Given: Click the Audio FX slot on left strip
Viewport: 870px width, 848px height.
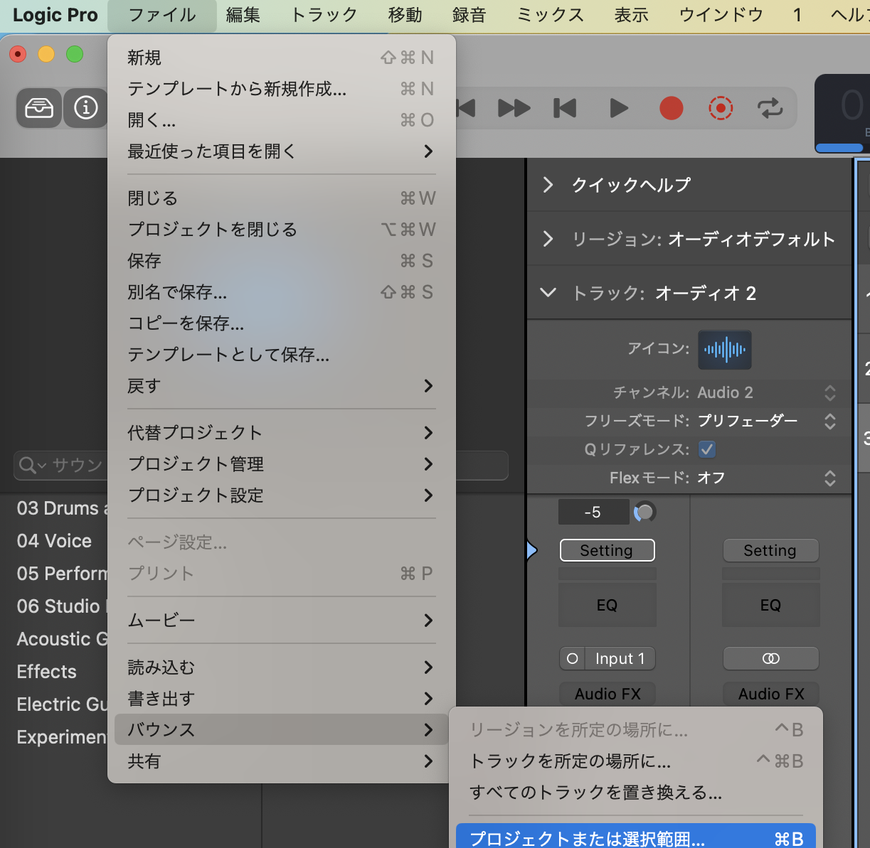Looking at the screenshot, I should tap(608, 694).
